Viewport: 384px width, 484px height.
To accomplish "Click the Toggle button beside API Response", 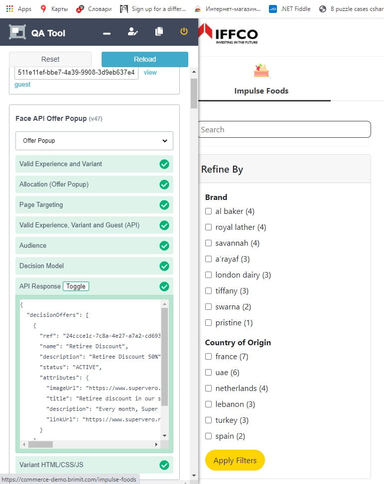I will click(x=76, y=286).
